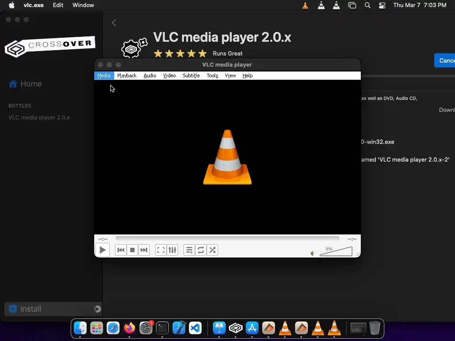
Task: Open Keynote from the Dock
Action: tap(219, 328)
